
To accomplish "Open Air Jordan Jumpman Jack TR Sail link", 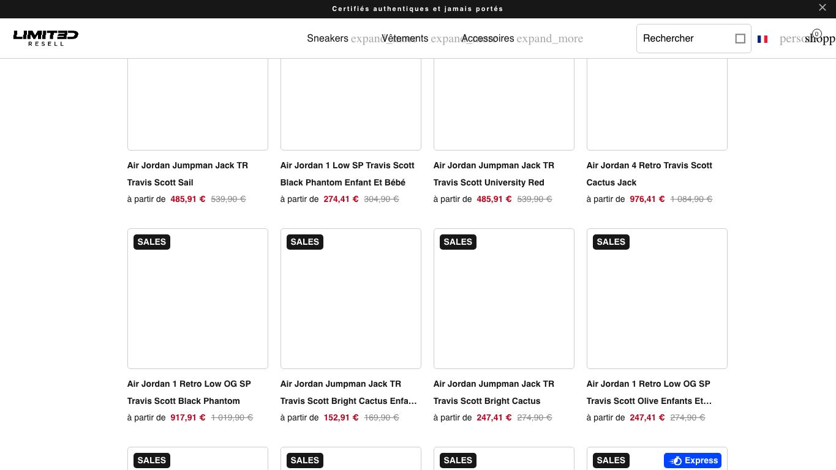I will [187, 174].
